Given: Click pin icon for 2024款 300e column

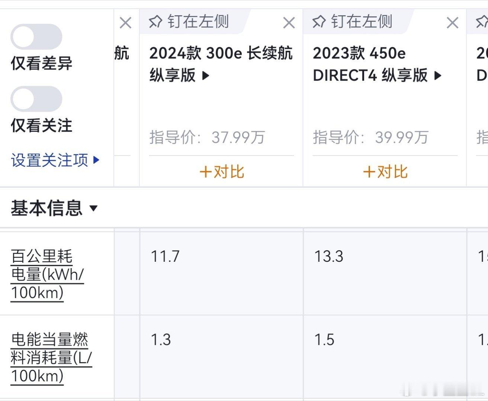Looking at the screenshot, I should [155, 22].
